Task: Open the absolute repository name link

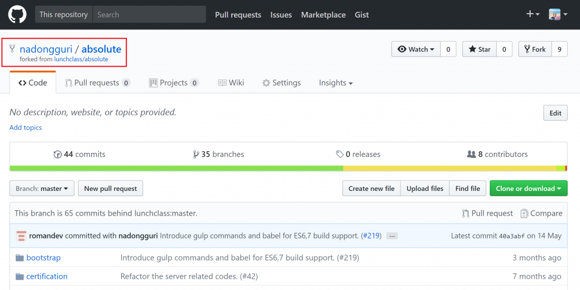Action: click(101, 49)
